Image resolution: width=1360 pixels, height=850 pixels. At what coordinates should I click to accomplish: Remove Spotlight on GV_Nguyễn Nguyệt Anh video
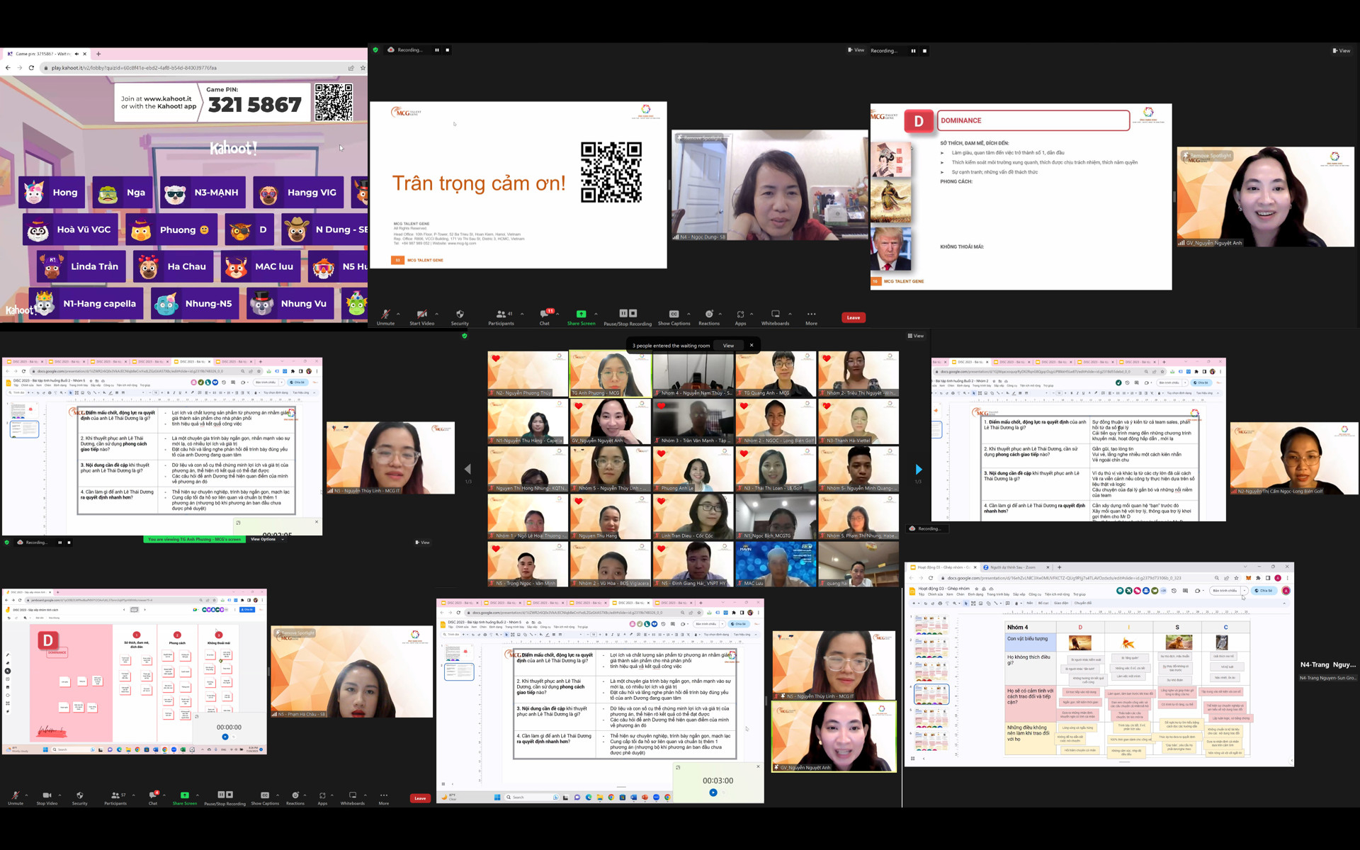click(1208, 156)
